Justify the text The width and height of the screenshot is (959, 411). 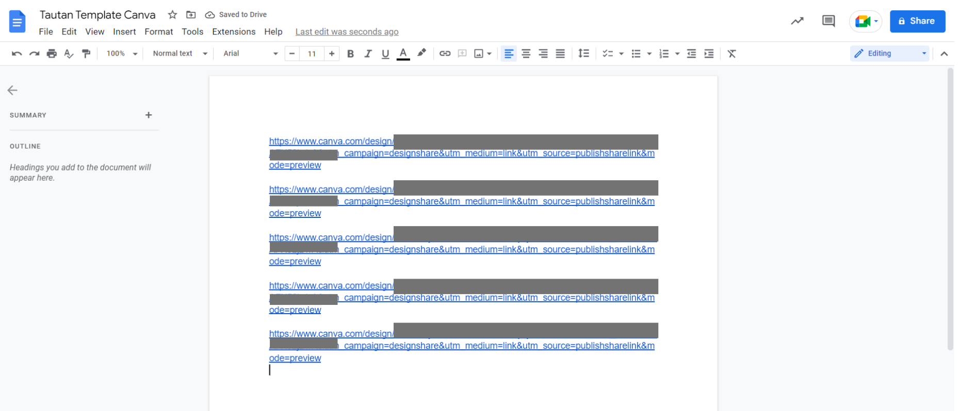(560, 54)
